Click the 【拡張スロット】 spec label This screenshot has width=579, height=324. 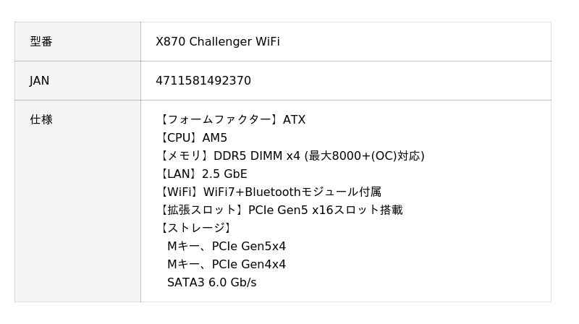coord(202,210)
